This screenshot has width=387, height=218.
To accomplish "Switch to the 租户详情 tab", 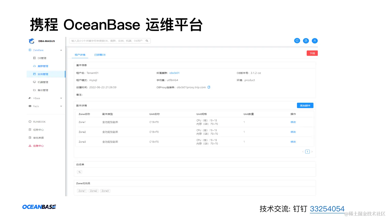I will tap(80, 55).
